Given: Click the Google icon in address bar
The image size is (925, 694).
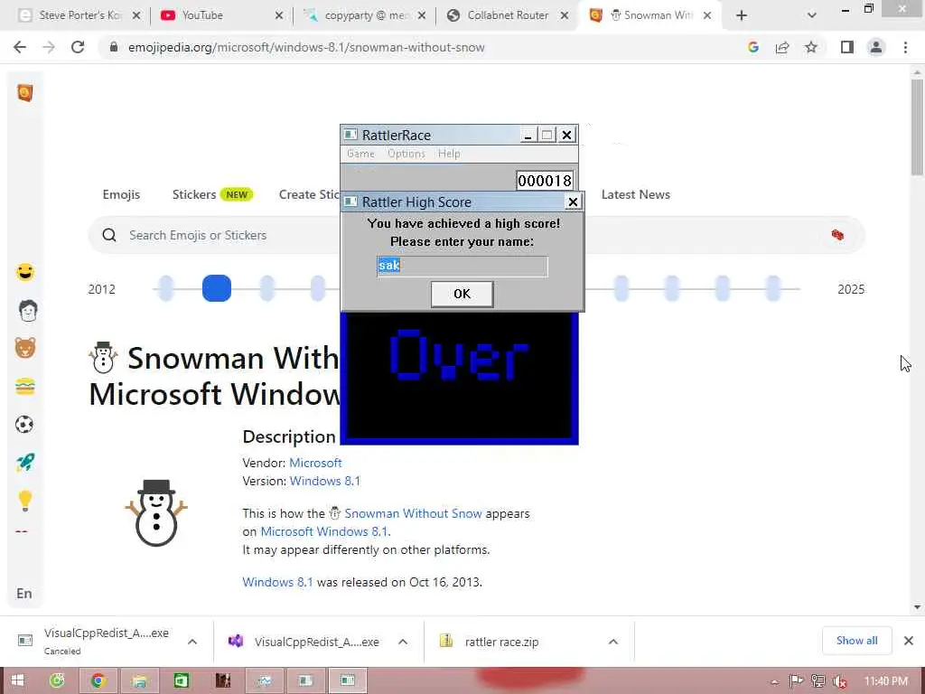Looking at the screenshot, I should pos(752,47).
